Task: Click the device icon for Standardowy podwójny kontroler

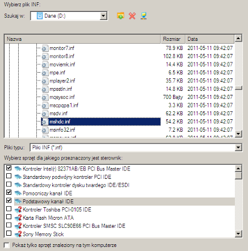Action: (18, 177)
